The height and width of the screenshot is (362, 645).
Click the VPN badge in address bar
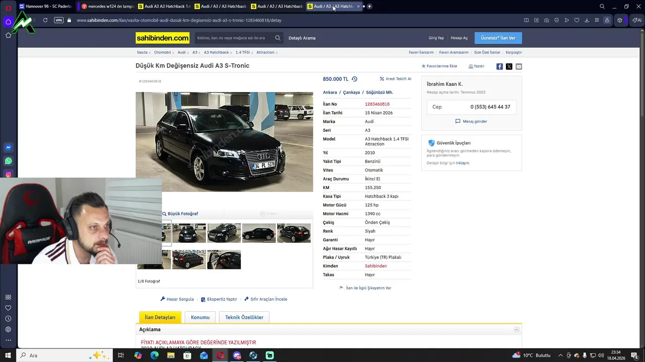[x=58, y=20]
